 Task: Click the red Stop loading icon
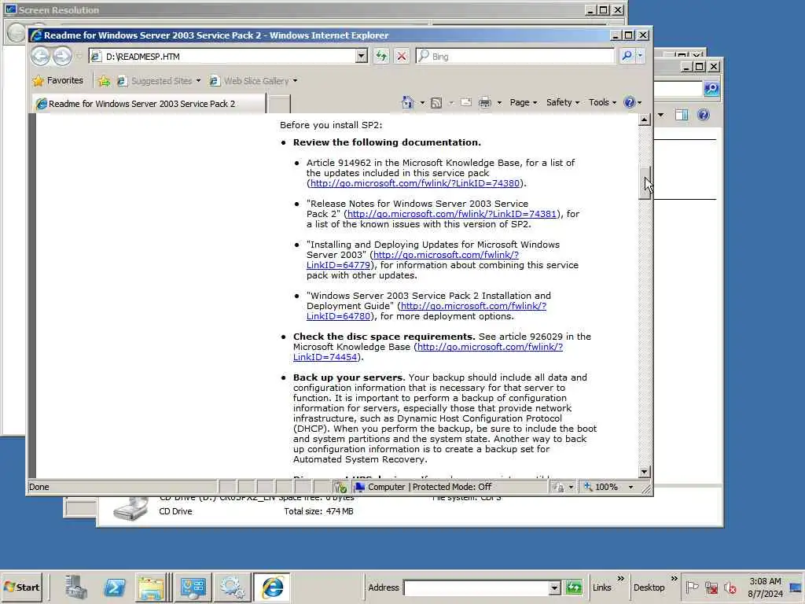(x=402, y=56)
